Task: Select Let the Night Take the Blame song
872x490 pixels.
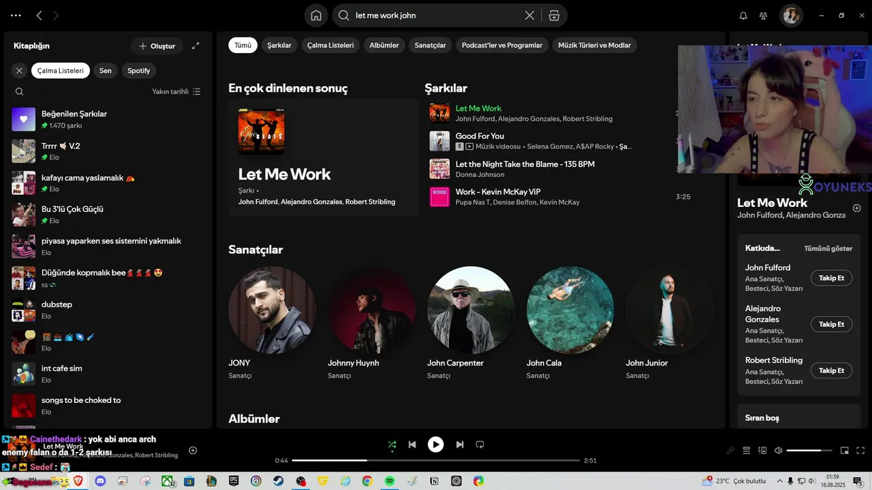Action: click(x=552, y=169)
